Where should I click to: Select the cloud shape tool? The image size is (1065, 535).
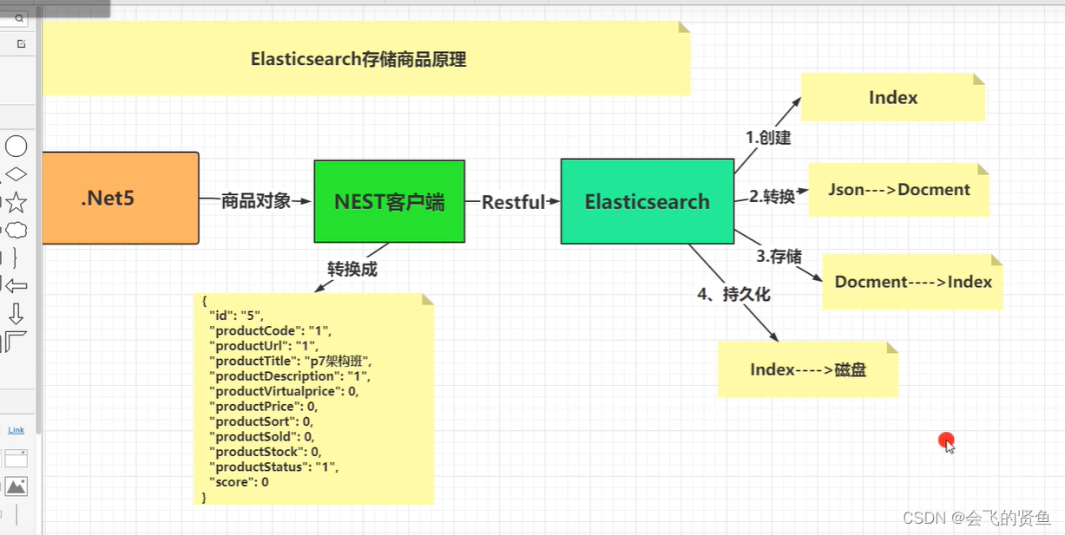point(16,227)
